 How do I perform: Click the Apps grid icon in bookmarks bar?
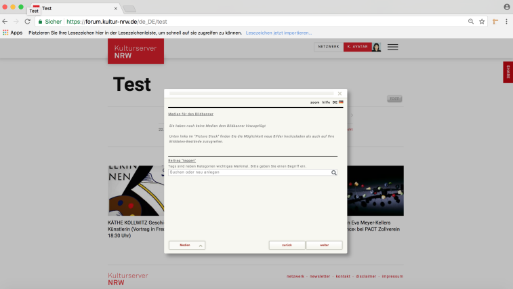(6, 33)
